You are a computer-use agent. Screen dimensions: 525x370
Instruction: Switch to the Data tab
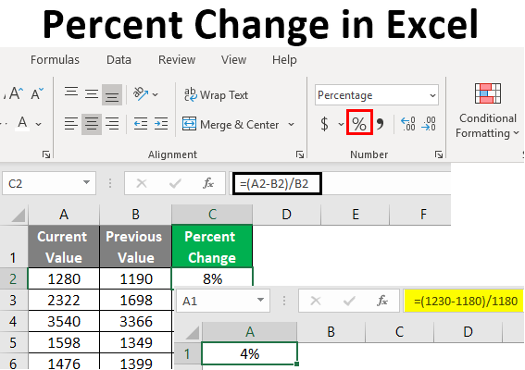click(119, 60)
